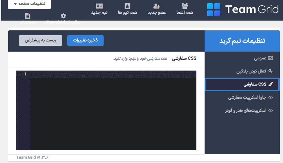Click the Team Grid v1.3.6 version text

tap(33, 157)
